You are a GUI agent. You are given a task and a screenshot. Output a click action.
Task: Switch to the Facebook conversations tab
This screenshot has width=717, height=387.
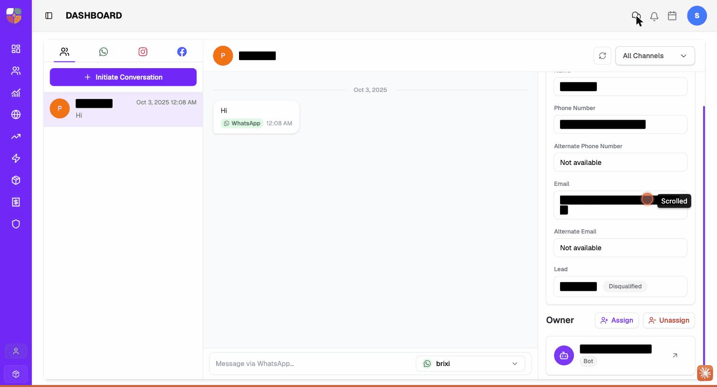182,52
